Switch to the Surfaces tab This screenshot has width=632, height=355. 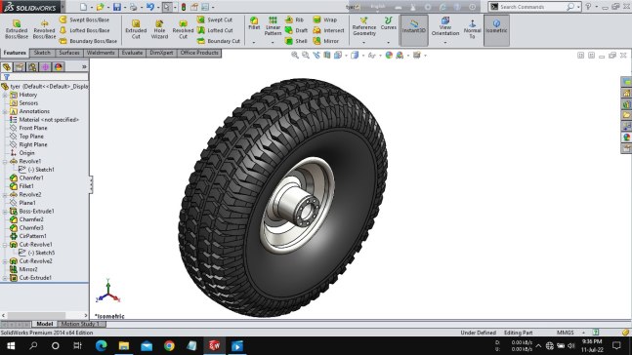tap(69, 53)
